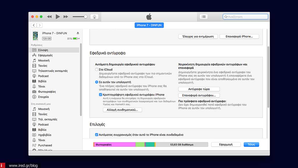Click the battery level indicator icon
The width and height of the screenshot is (298, 168).
pos(75,39)
